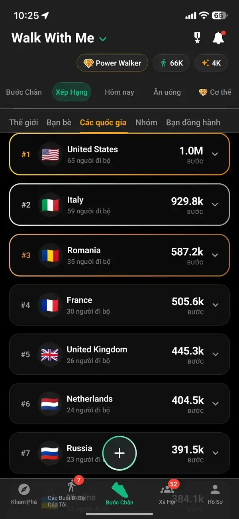Viewport: 239px width, 519px height.
Task: Tap the green plus add button
Action: pos(119,453)
